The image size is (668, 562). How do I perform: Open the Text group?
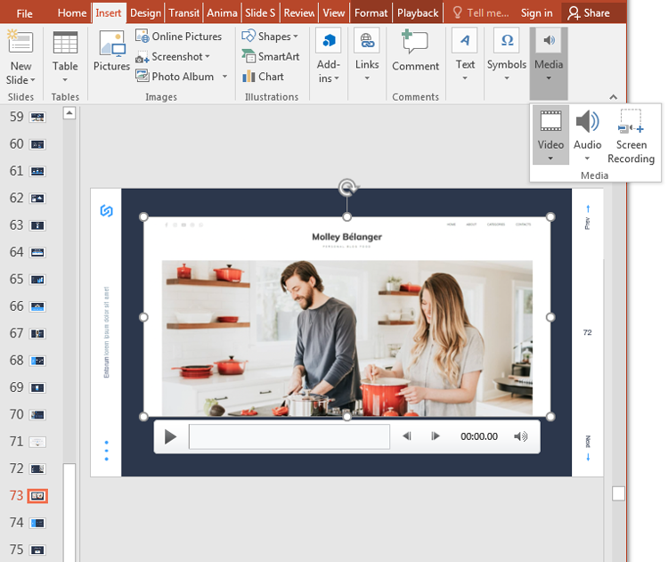click(x=465, y=55)
